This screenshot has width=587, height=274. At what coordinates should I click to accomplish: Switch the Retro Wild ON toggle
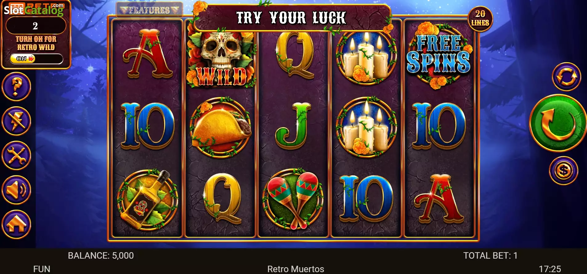tap(36, 58)
